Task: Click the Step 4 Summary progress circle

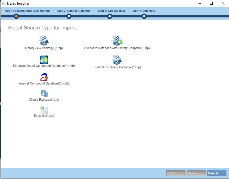Action: (x=144, y=16)
